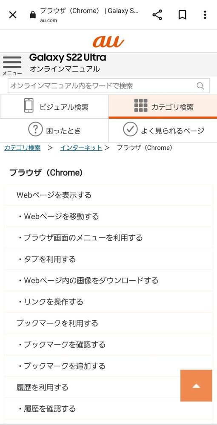Open 履歴を確認する list item

click(108, 408)
